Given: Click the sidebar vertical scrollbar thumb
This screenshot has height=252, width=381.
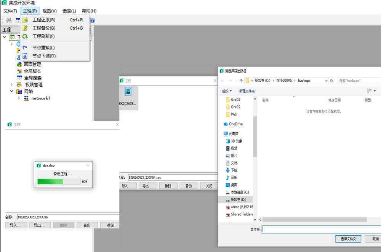Looking at the screenshot, I should [255, 136].
